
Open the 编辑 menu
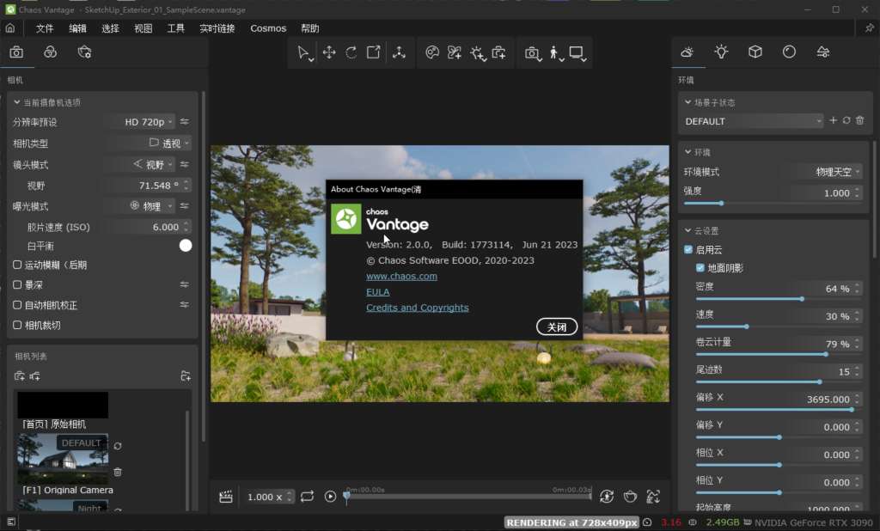(77, 28)
